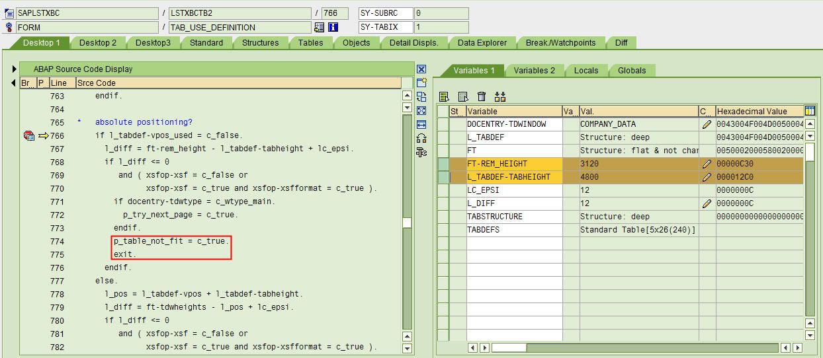
Task: Select the row selector for L_TABDEF-TABHEIGHT
Action: pyautogui.click(x=443, y=177)
